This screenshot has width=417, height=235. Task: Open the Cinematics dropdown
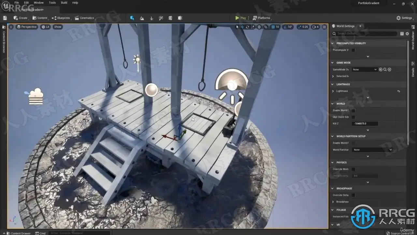coord(84,18)
